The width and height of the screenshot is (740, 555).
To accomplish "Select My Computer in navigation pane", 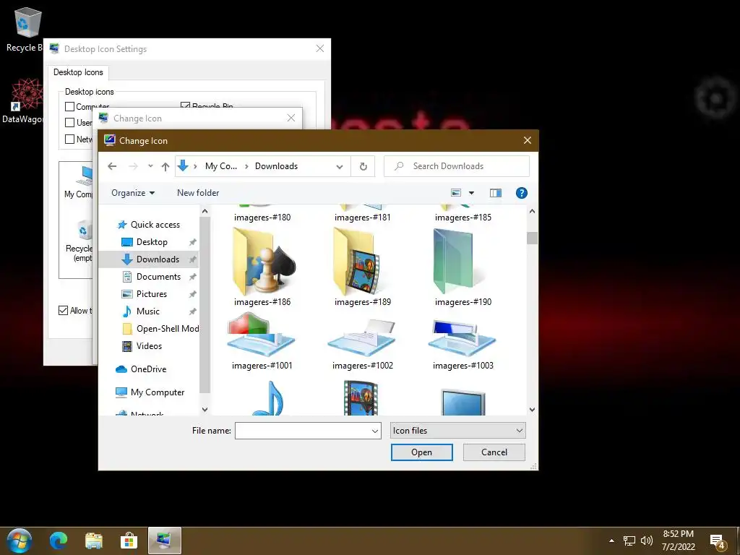I will coord(150,392).
